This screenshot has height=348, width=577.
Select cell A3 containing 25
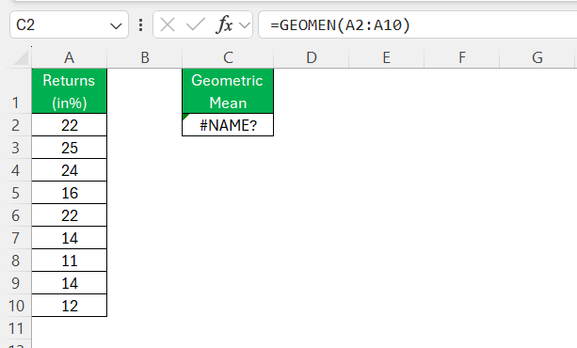(69, 148)
